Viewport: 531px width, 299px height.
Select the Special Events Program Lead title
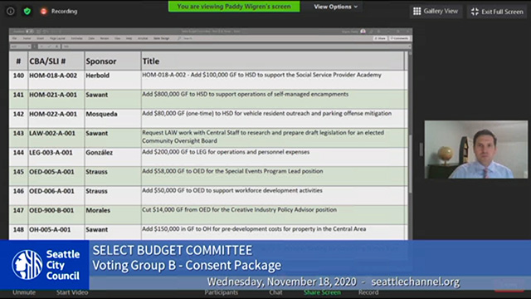pyautogui.click(x=273, y=176)
